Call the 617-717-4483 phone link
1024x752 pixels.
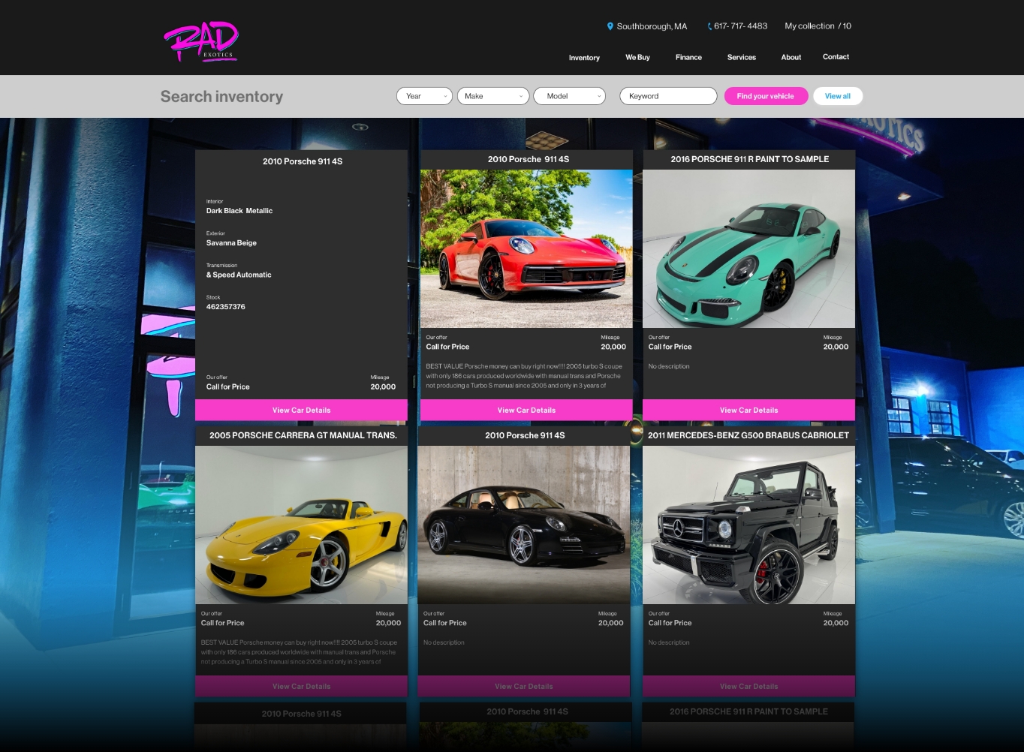[740, 26]
